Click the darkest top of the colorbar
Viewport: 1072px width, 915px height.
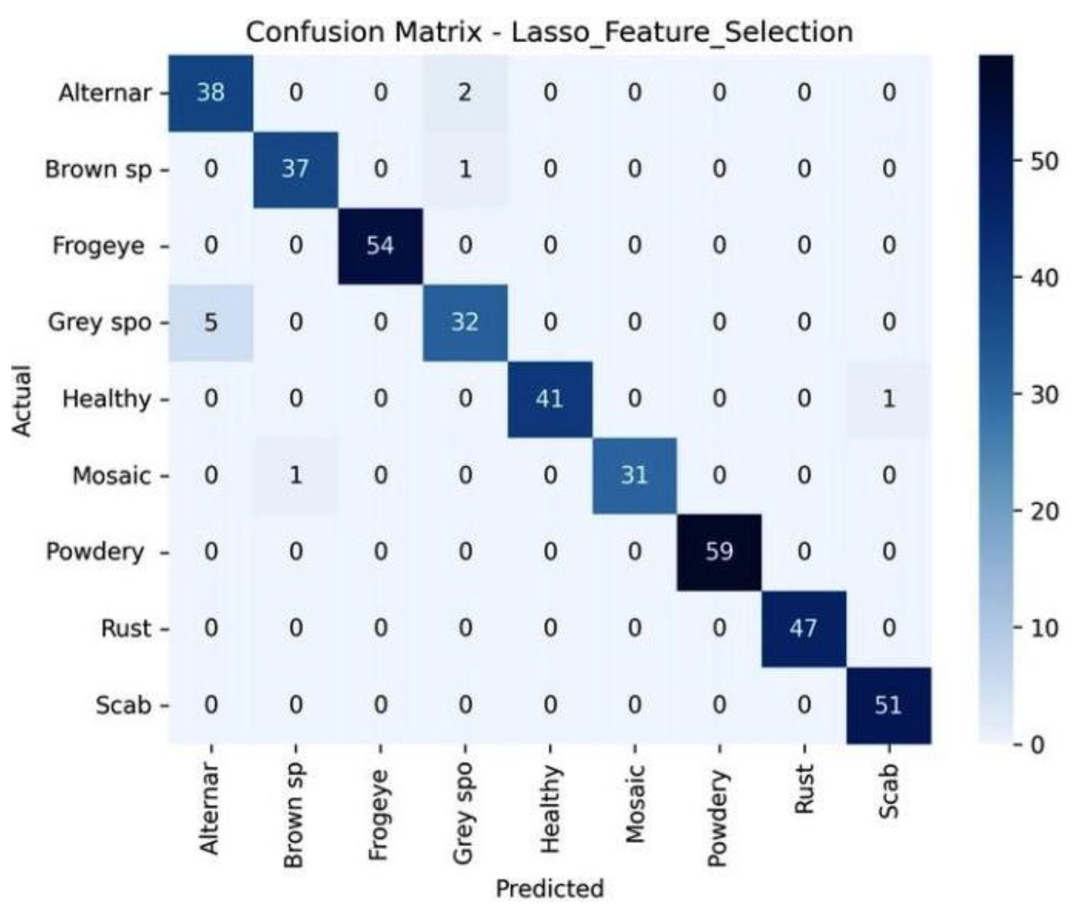[995, 61]
